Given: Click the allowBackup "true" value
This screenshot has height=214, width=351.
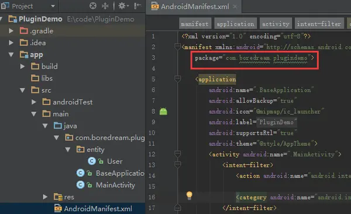Looking at the screenshot, I should coord(287,101).
